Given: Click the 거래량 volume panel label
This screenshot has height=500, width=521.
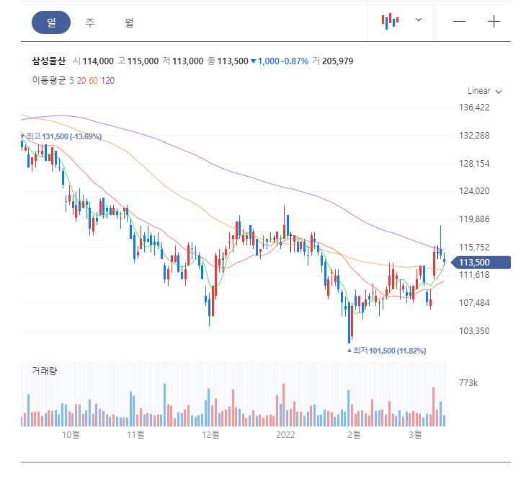Looking at the screenshot, I should (x=44, y=371).
